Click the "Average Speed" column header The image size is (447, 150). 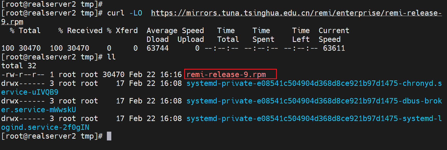(x=175, y=31)
